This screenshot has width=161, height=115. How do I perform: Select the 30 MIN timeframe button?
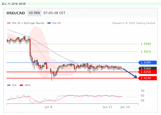pyautogui.click(x=34, y=13)
